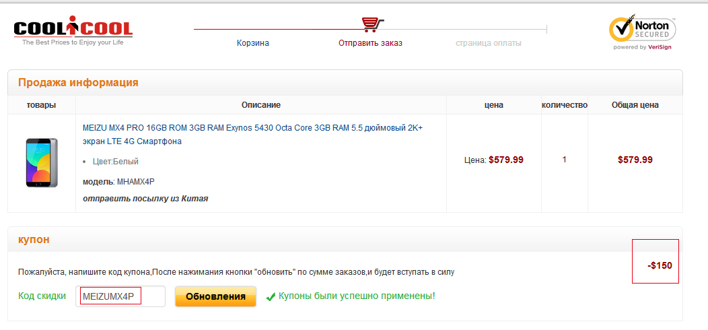
Task: Select the Отправить заказ step
Action: pyautogui.click(x=370, y=43)
